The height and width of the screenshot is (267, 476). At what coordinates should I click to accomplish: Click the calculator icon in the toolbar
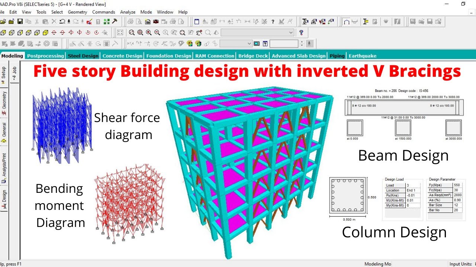click(98, 22)
